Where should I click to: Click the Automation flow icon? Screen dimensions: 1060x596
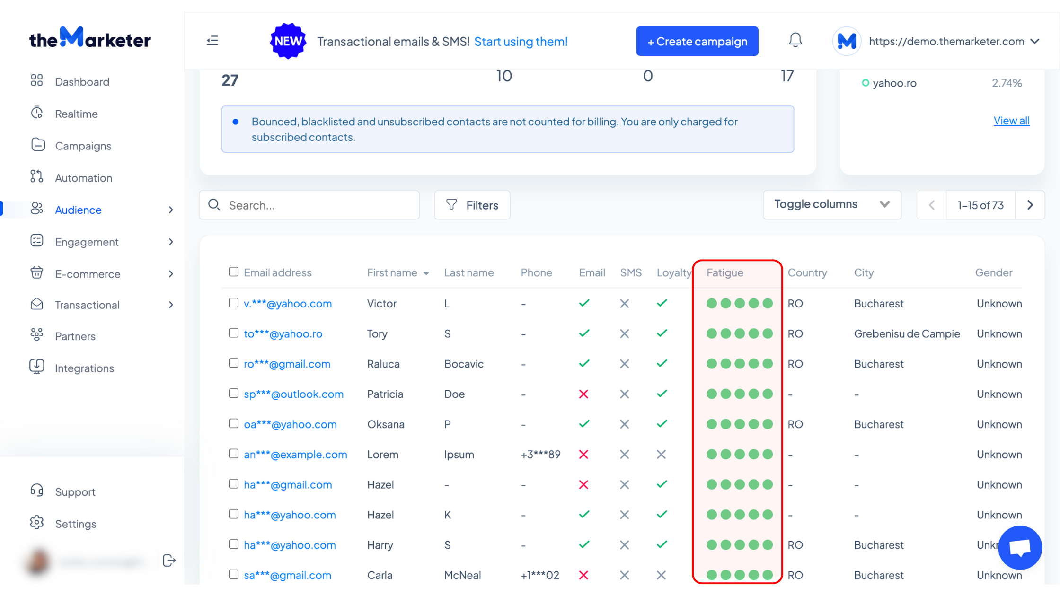(37, 176)
